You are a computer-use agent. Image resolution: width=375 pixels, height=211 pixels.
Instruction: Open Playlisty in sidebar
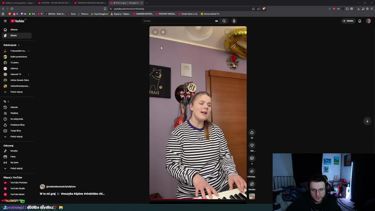[17, 113]
